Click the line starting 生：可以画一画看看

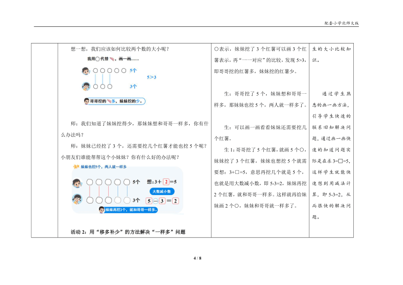265,127
